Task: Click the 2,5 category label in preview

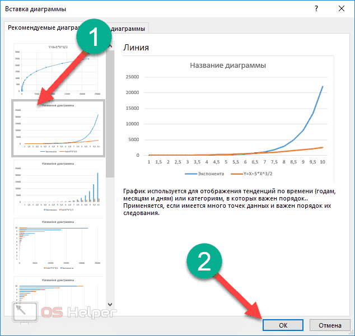Action: coord(177,162)
